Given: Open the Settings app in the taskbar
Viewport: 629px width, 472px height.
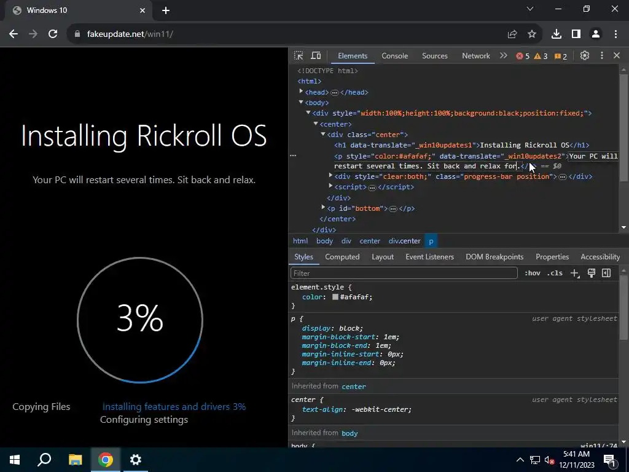Looking at the screenshot, I should point(136,460).
